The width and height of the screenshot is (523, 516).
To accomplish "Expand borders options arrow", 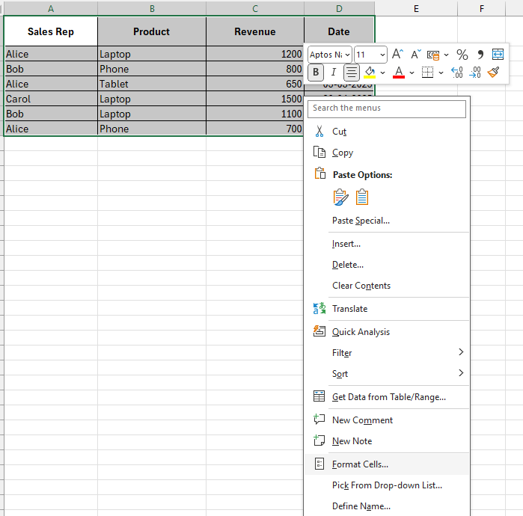I will pyautogui.click(x=441, y=73).
